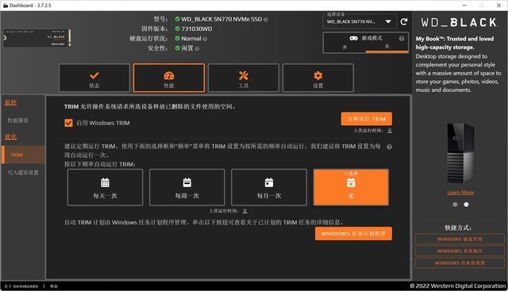The image size is (508, 291).
Task: Open the 状态 (Status) tab
Action: tap(94, 78)
